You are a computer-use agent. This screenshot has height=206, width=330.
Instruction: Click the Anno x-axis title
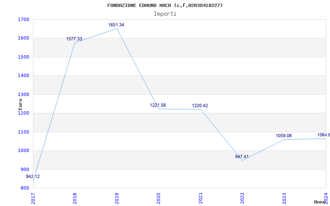pyautogui.click(x=320, y=202)
